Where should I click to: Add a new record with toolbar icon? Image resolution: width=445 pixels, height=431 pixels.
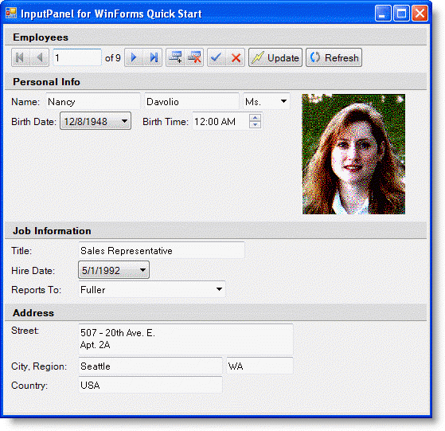click(x=175, y=57)
